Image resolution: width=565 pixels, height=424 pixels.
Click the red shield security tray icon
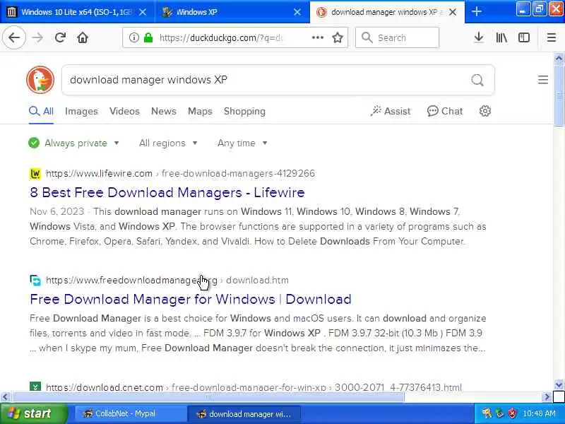click(x=512, y=413)
